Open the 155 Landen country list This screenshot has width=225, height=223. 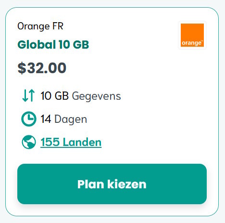tap(71, 142)
